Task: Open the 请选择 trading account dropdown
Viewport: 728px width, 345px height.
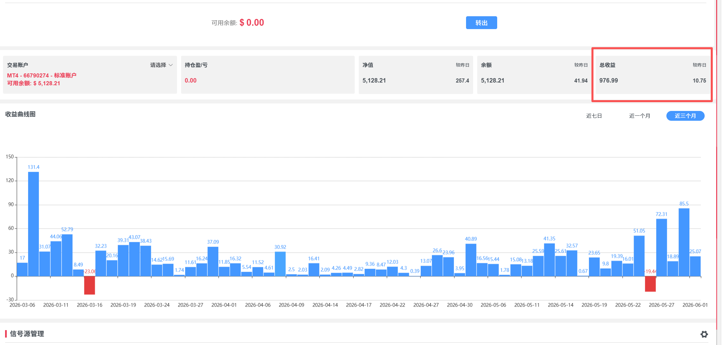Action: coord(161,65)
